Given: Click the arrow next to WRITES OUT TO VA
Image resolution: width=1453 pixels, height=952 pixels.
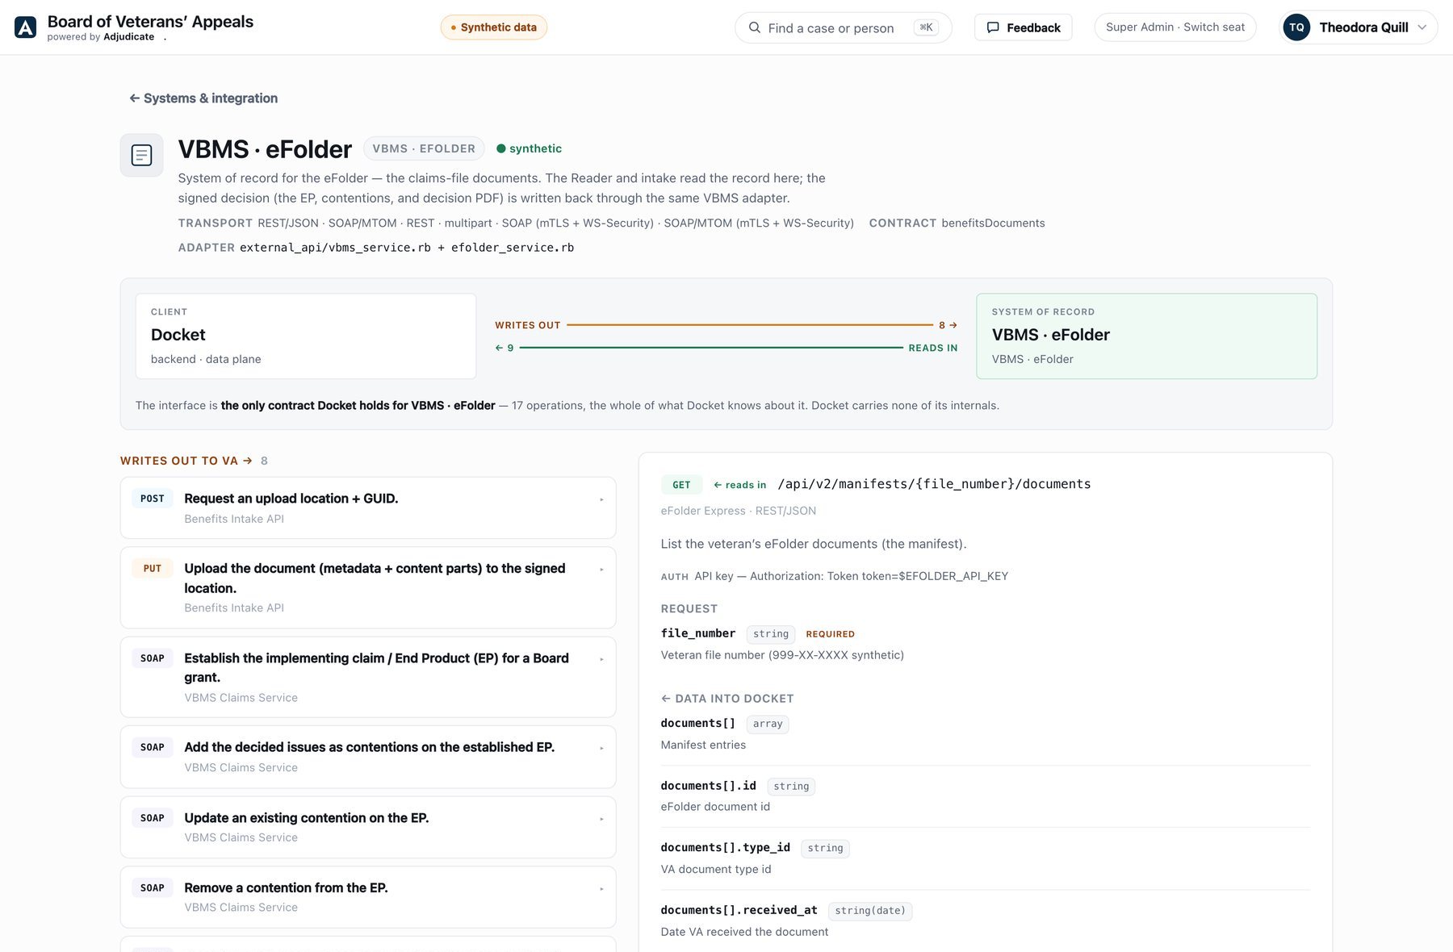Looking at the screenshot, I should click(248, 461).
